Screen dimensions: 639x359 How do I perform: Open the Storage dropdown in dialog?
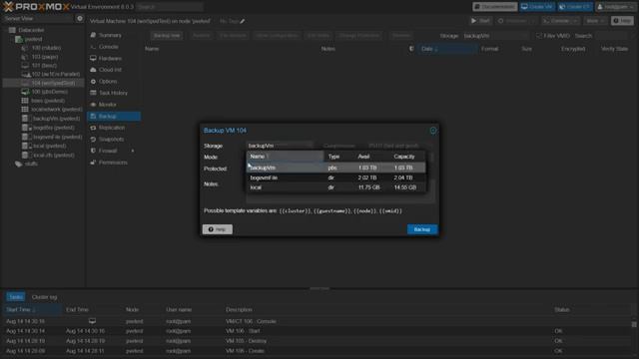pos(280,146)
